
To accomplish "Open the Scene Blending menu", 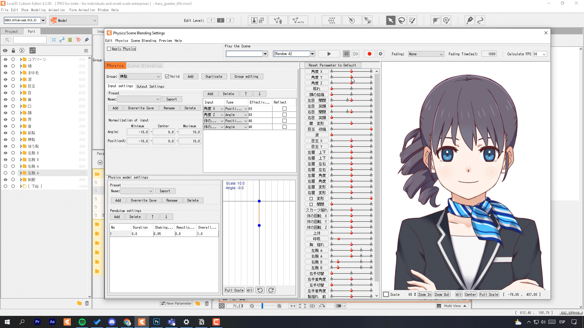I will (143, 41).
